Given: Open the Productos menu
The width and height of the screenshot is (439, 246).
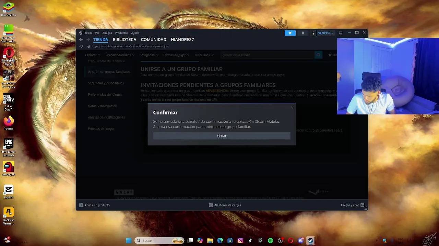Looking at the screenshot, I should coord(121,33).
